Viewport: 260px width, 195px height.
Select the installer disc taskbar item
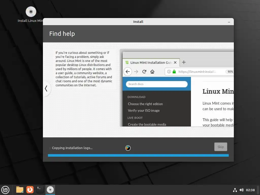50,190
